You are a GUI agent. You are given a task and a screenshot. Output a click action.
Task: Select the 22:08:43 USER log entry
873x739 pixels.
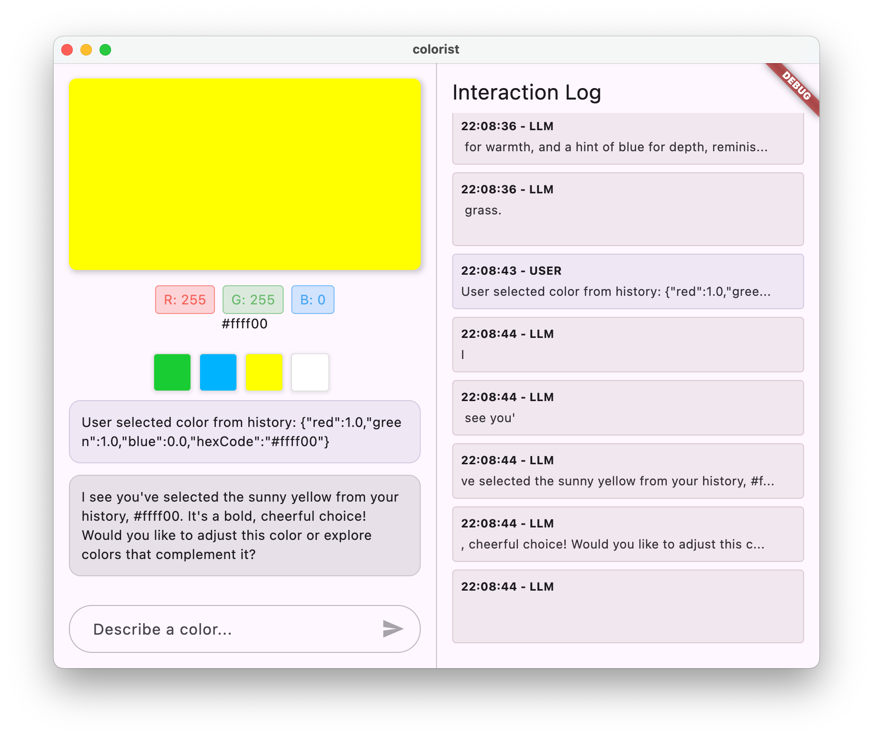tap(627, 281)
